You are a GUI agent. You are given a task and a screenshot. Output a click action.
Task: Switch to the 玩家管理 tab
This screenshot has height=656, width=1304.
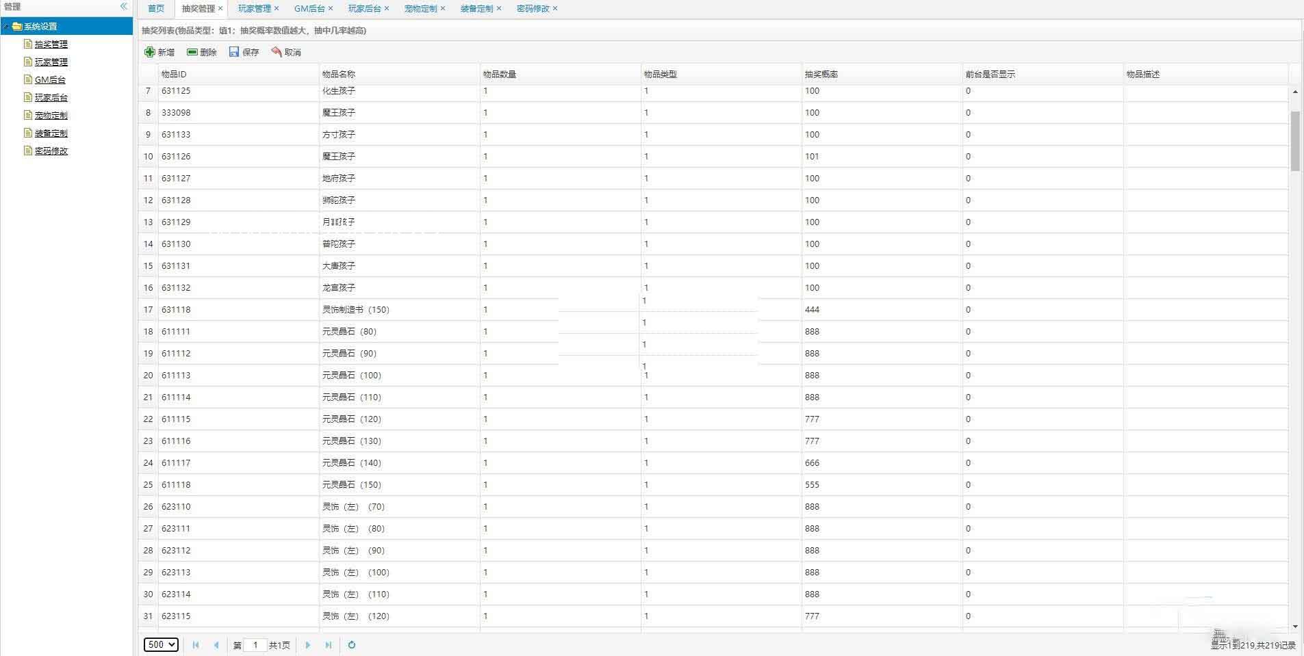pyautogui.click(x=254, y=9)
